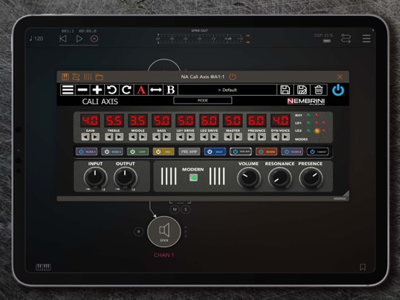This screenshot has height=300, width=400.
Task: Click the plus preset button
Action: click(97, 90)
